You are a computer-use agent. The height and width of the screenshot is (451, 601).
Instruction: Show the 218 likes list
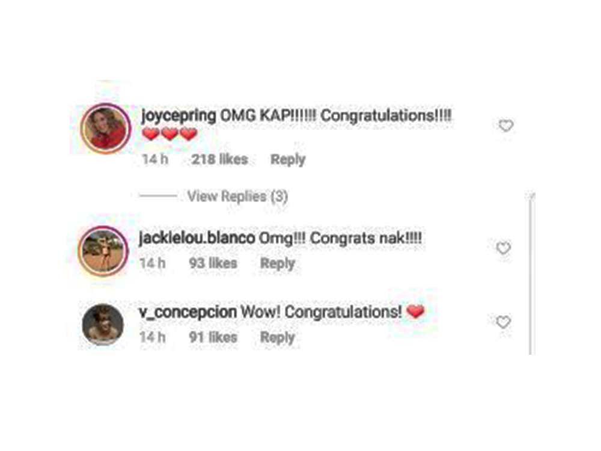219,159
